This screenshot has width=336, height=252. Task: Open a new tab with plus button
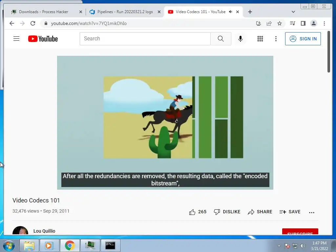[x=250, y=12]
